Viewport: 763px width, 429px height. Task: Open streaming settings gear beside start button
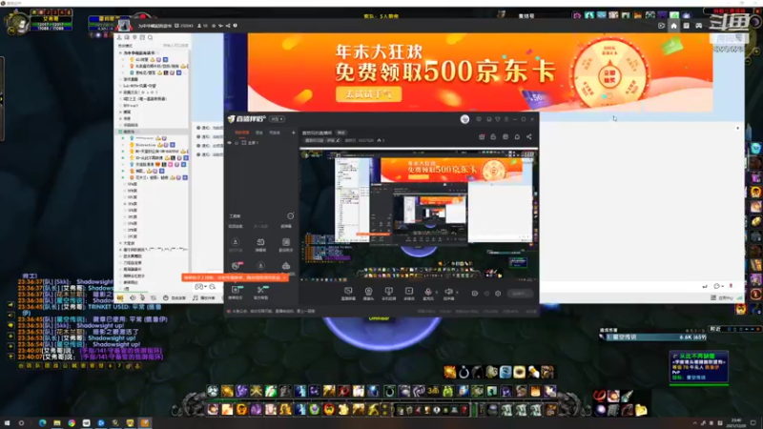pyautogui.click(x=498, y=294)
